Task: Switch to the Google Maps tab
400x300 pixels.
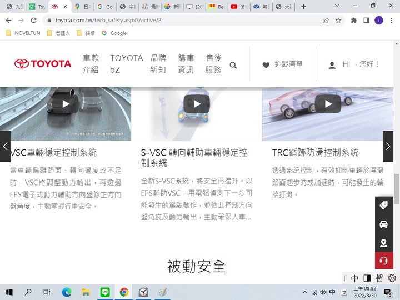Action: 83,7
